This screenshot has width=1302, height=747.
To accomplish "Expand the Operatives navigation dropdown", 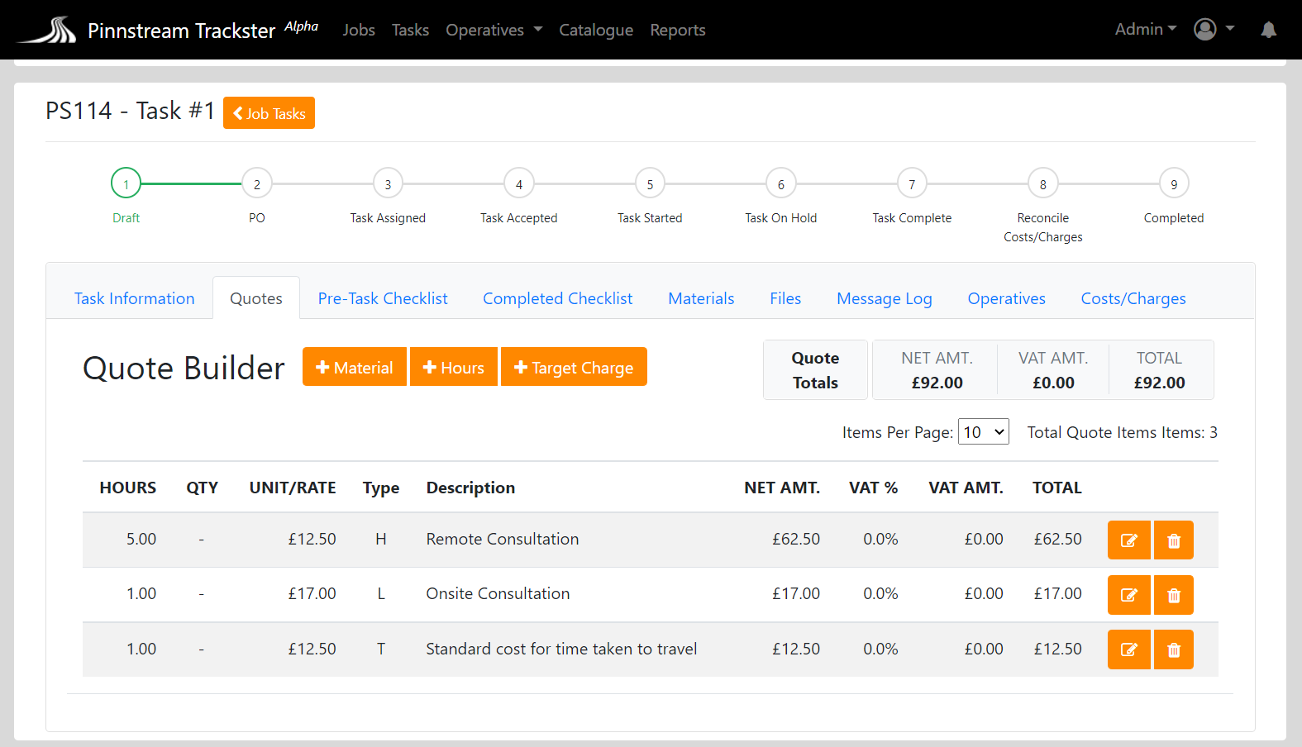I will tap(494, 30).
